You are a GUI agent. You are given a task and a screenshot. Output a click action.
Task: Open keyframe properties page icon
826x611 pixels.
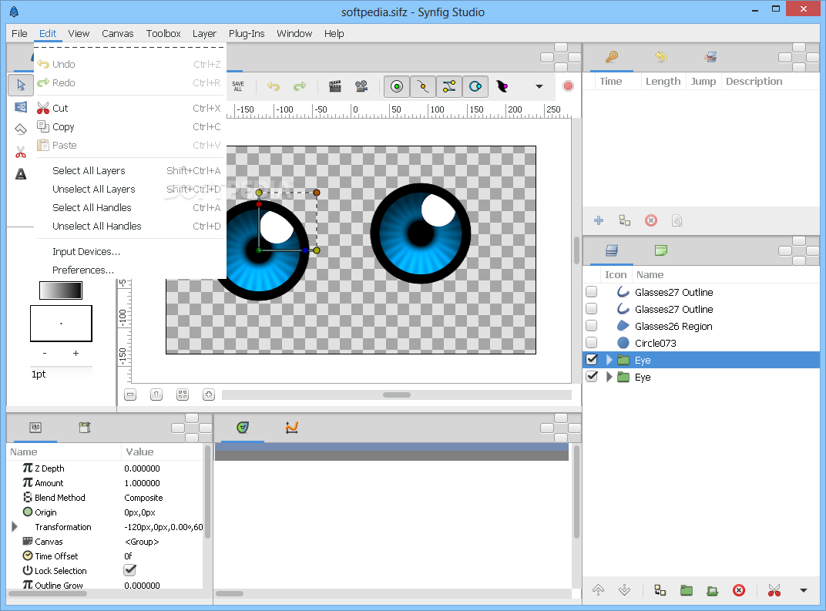pos(677,220)
